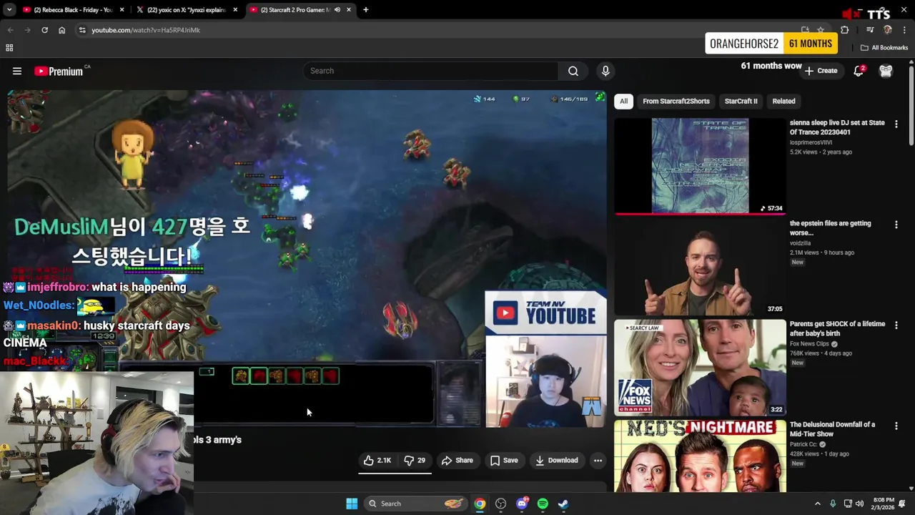Open Discord from the taskbar

click(x=522, y=504)
